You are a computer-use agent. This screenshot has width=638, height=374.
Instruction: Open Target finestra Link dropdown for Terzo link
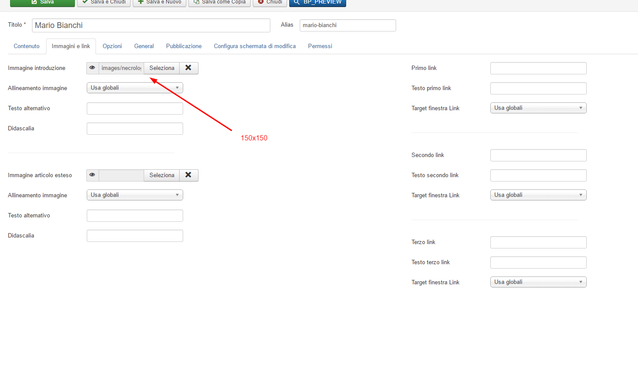(539, 282)
